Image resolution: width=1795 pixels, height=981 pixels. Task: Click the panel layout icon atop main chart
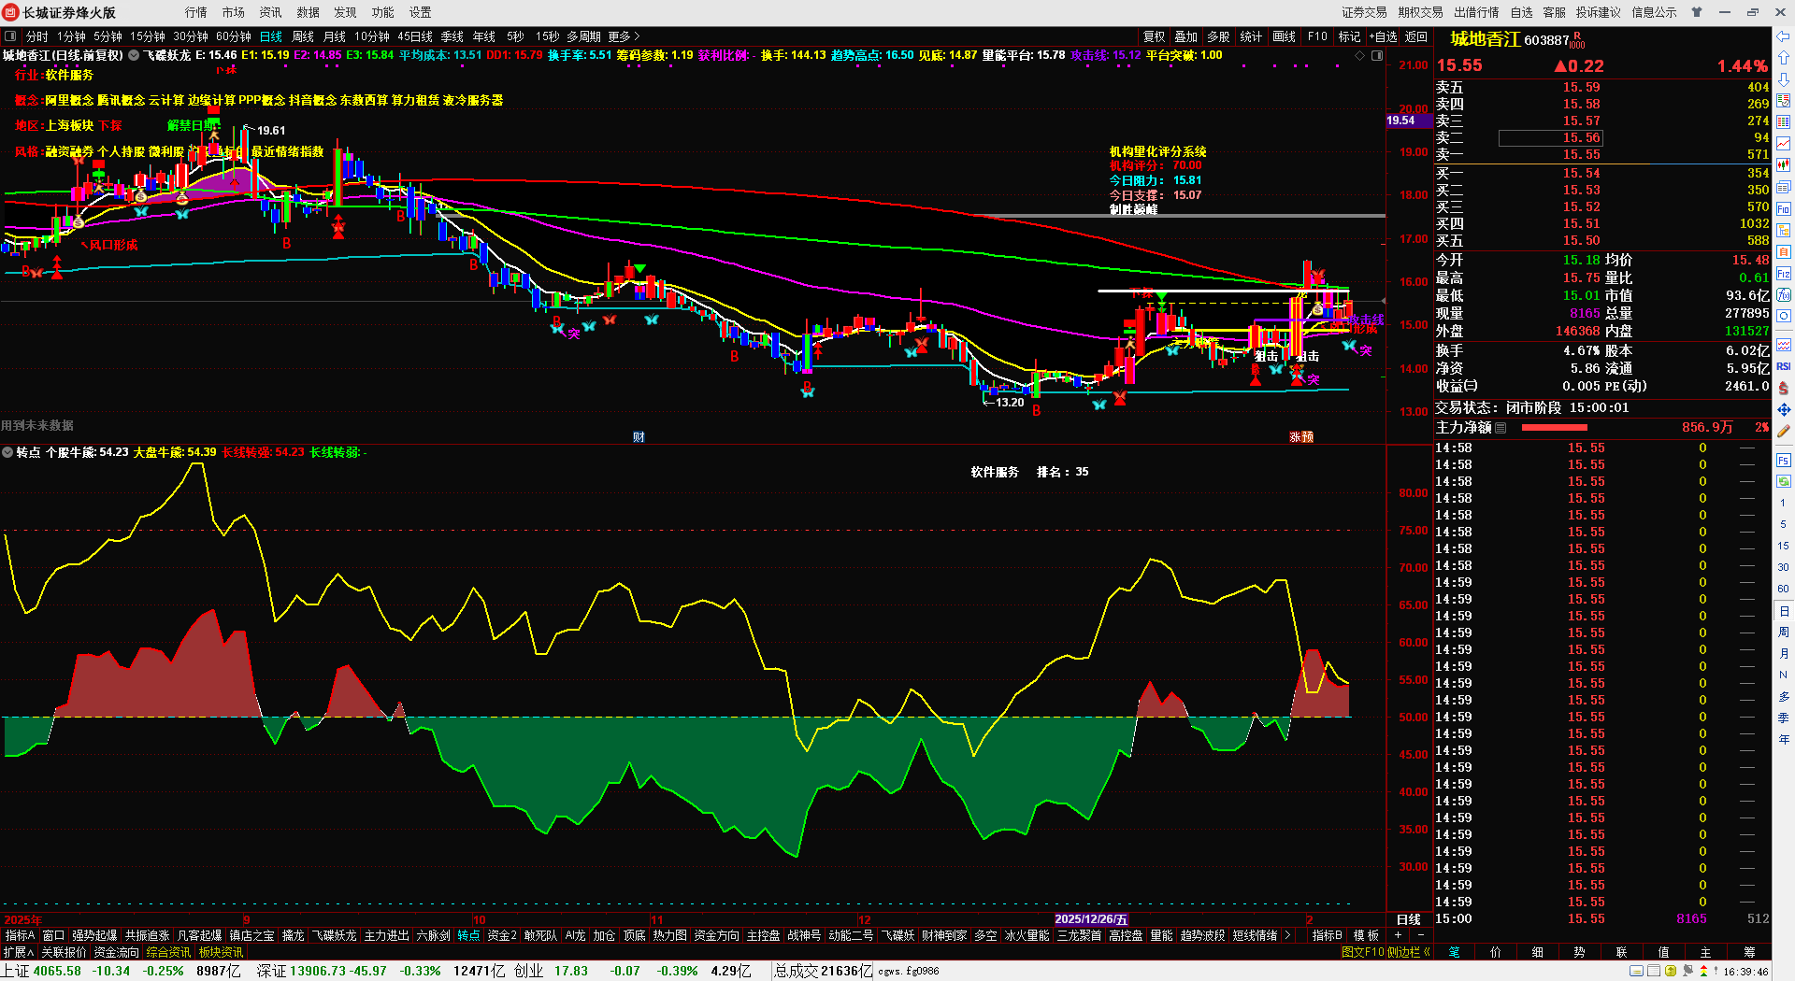(x=1377, y=56)
